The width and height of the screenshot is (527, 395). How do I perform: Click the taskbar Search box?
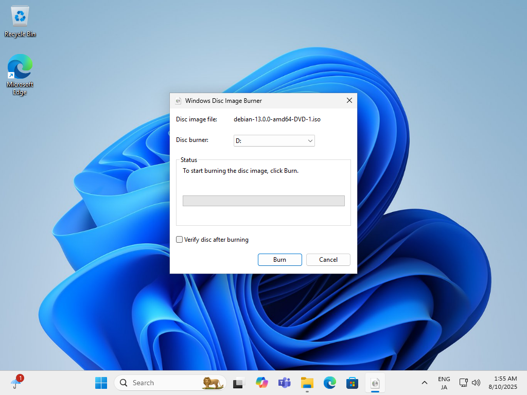[170, 383]
